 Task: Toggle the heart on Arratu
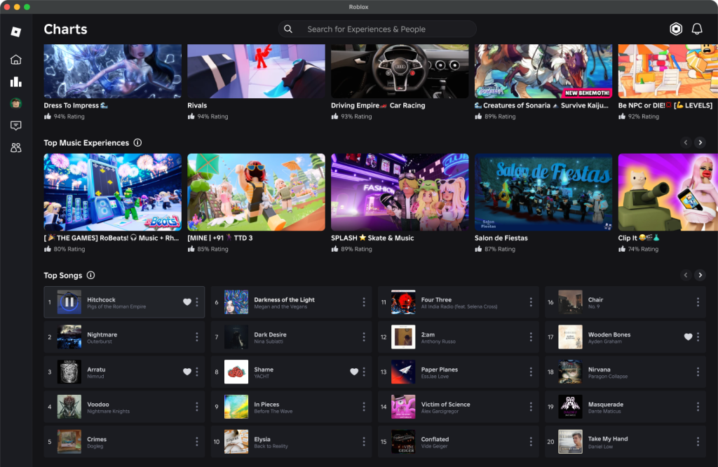pyautogui.click(x=187, y=372)
